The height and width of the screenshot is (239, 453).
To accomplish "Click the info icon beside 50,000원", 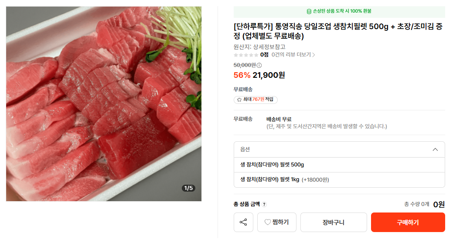I will tap(259, 65).
